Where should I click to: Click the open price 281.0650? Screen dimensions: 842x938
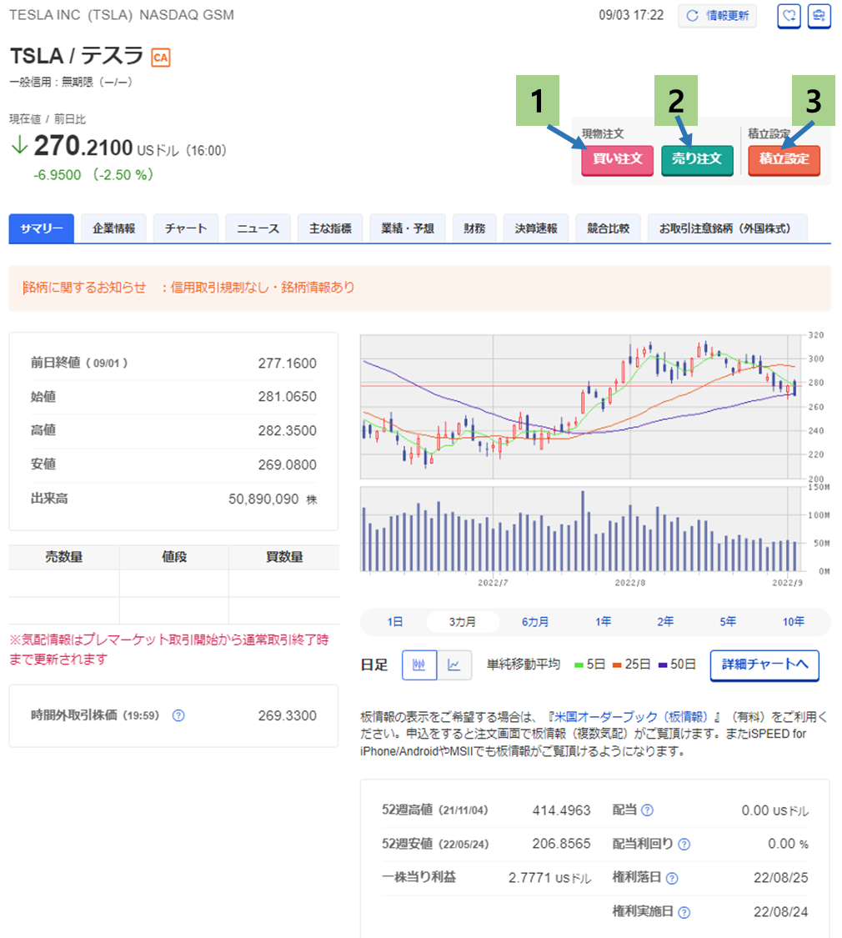tap(287, 397)
